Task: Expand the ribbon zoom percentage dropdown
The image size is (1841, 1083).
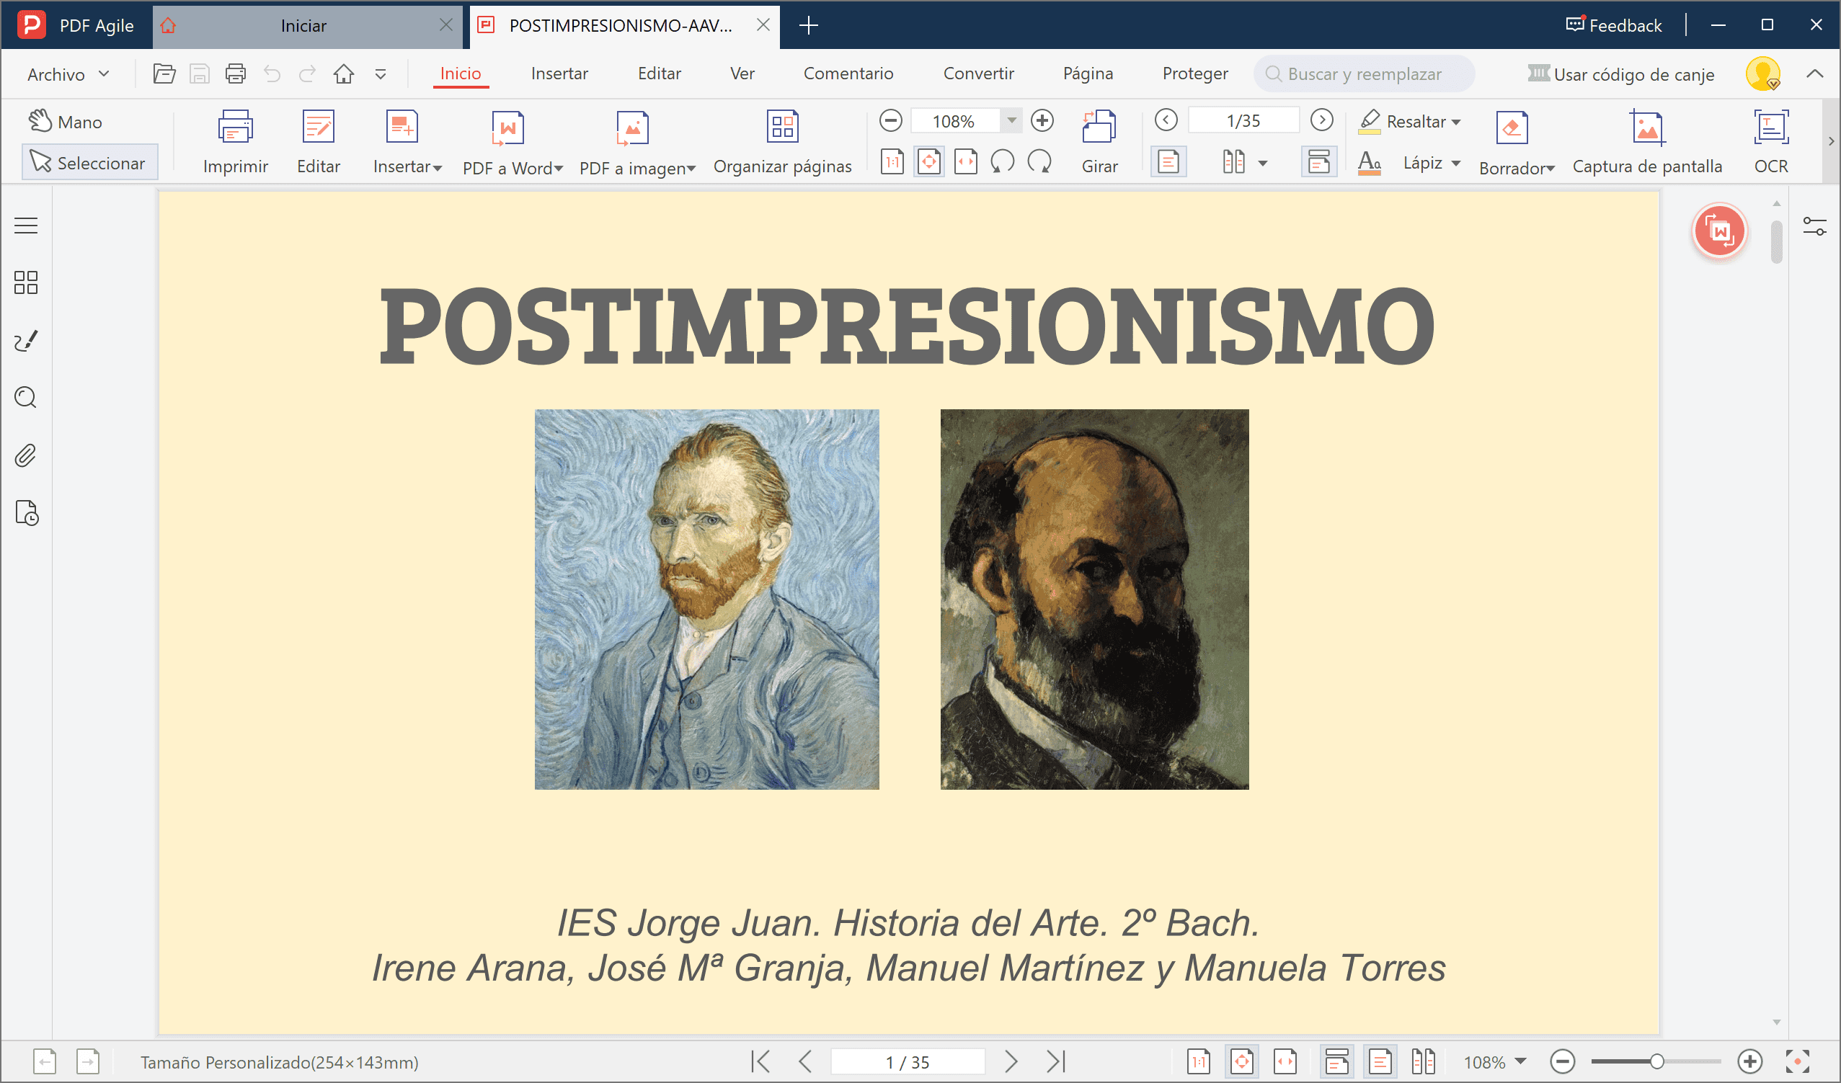Action: tap(1011, 120)
